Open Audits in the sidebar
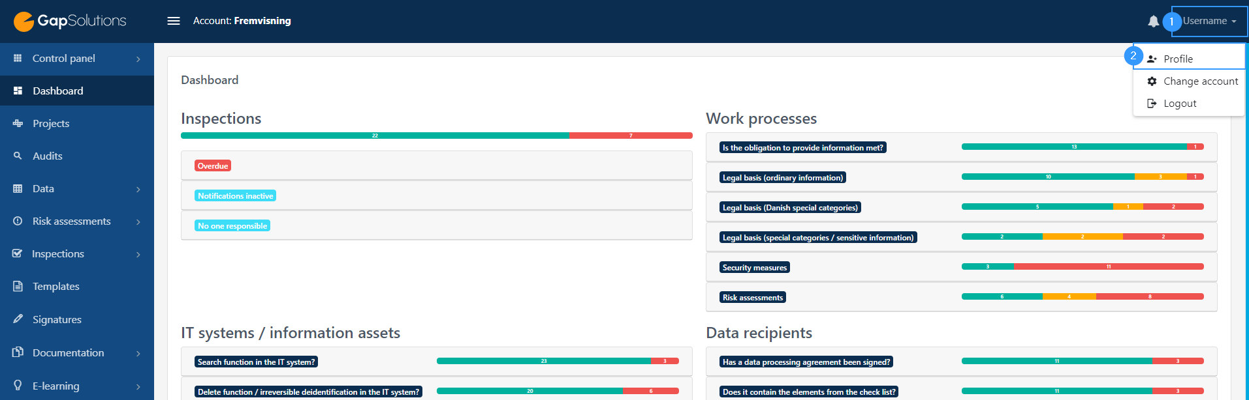Viewport: 1249px width, 400px height. pos(77,156)
